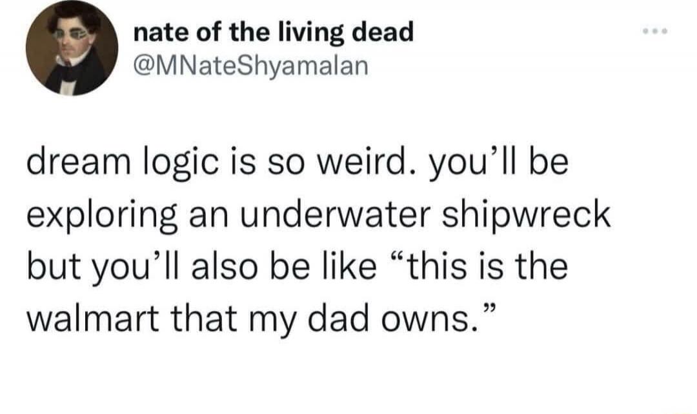The image size is (697, 414).
Task: Click the portrait painting profile avatar
Action: click(x=72, y=50)
